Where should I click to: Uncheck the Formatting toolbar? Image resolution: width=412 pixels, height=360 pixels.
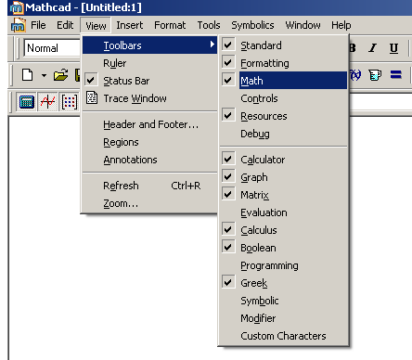284,63
